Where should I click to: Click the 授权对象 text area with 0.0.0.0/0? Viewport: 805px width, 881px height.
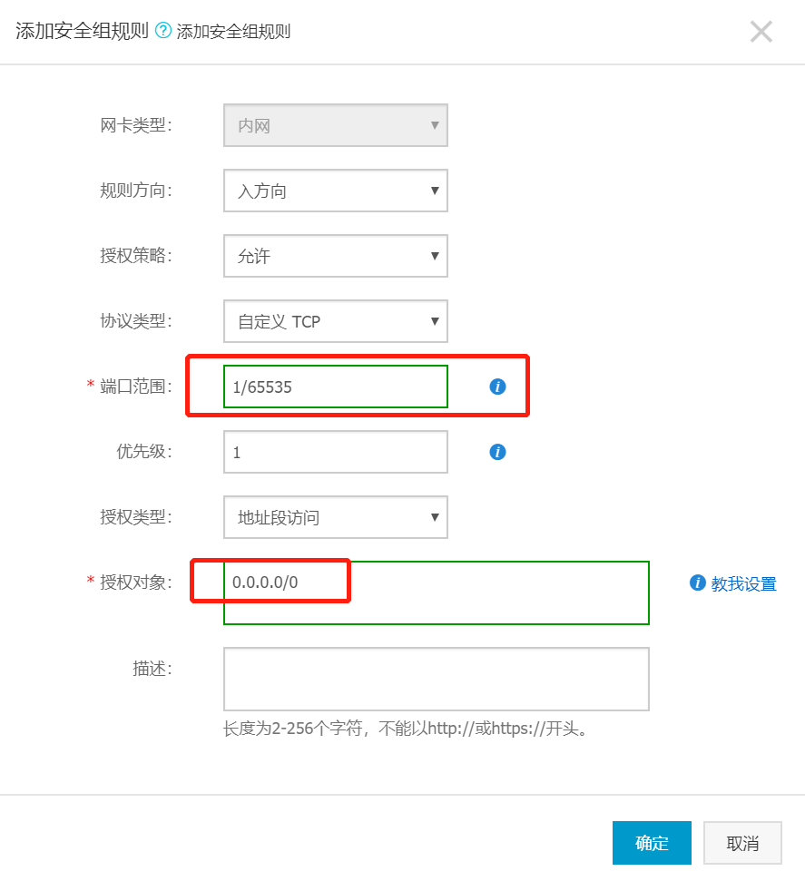coord(437,592)
